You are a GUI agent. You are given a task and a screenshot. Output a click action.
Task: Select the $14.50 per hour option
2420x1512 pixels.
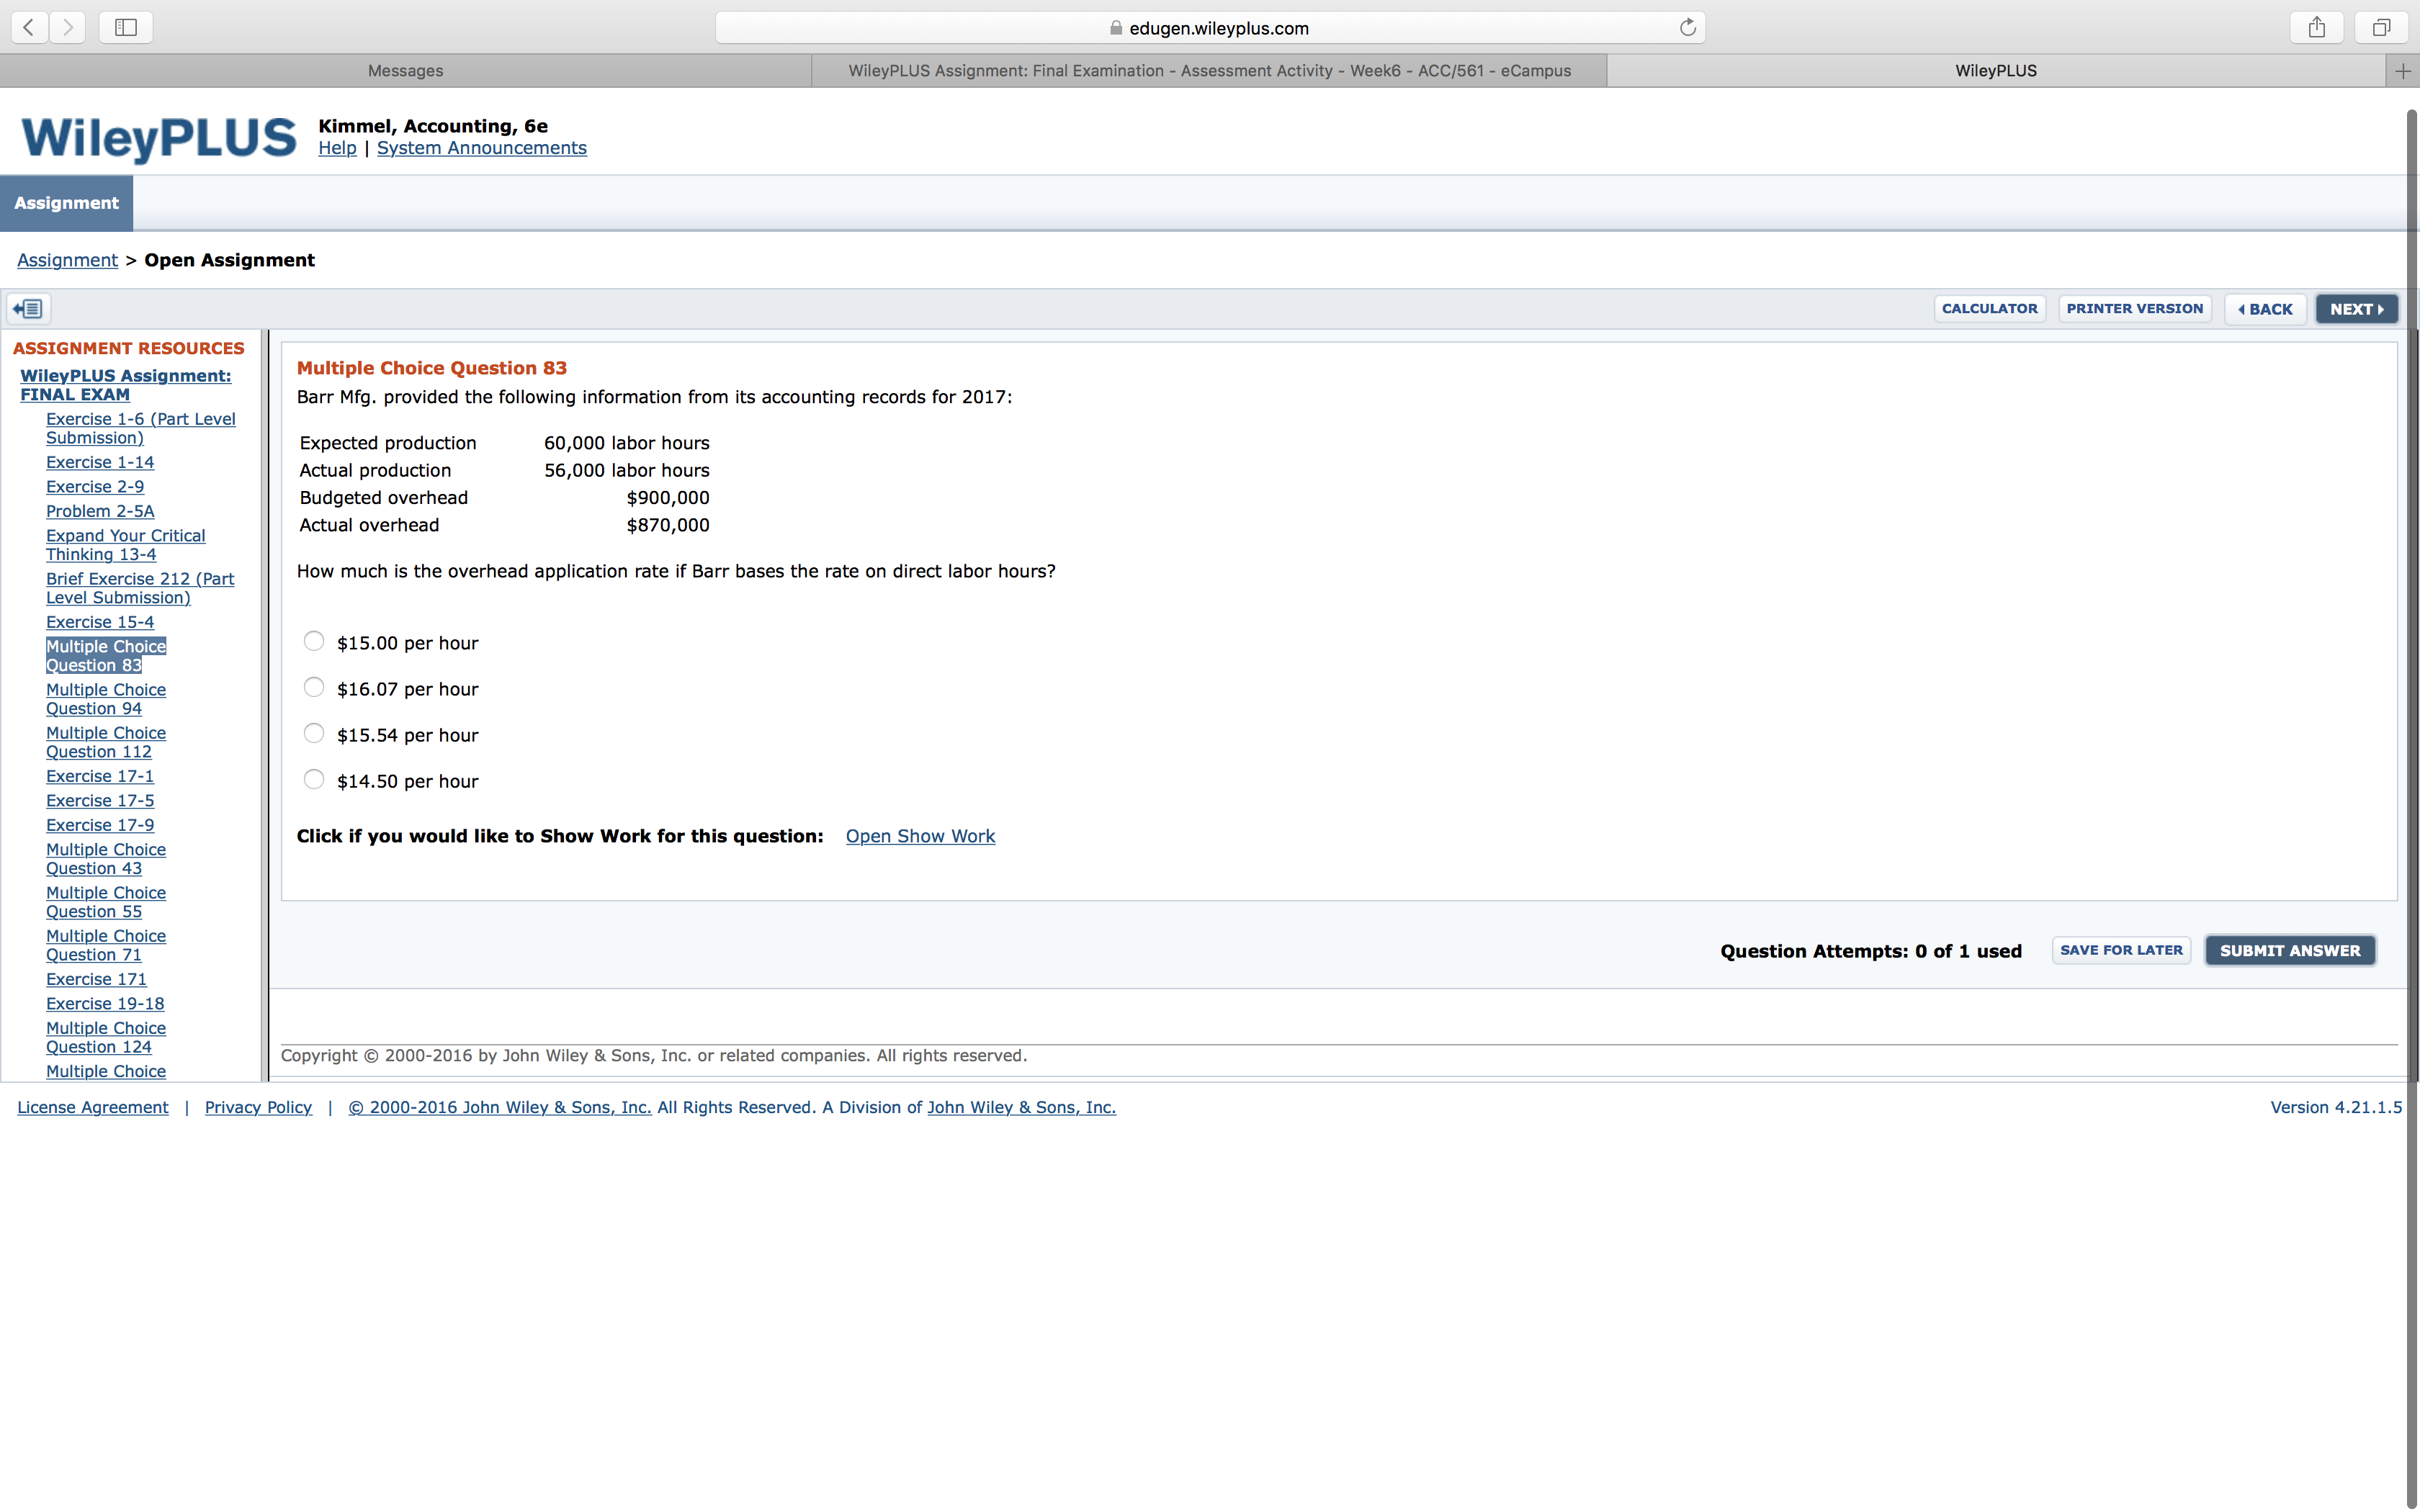pos(314,779)
